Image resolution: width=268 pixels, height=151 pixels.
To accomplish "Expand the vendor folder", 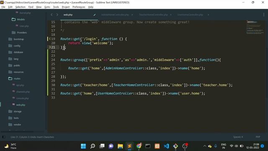I will (x=15, y=125).
